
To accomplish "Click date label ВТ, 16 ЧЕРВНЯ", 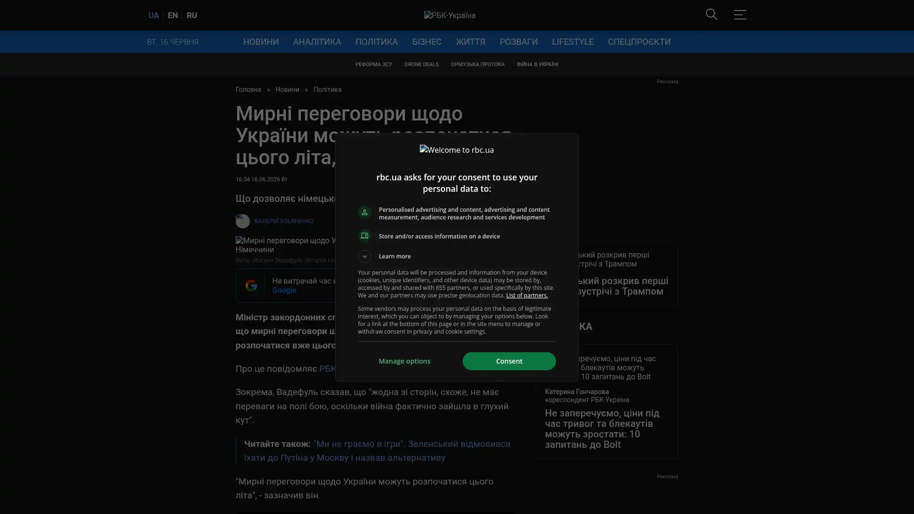I will [x=173, y=42].
